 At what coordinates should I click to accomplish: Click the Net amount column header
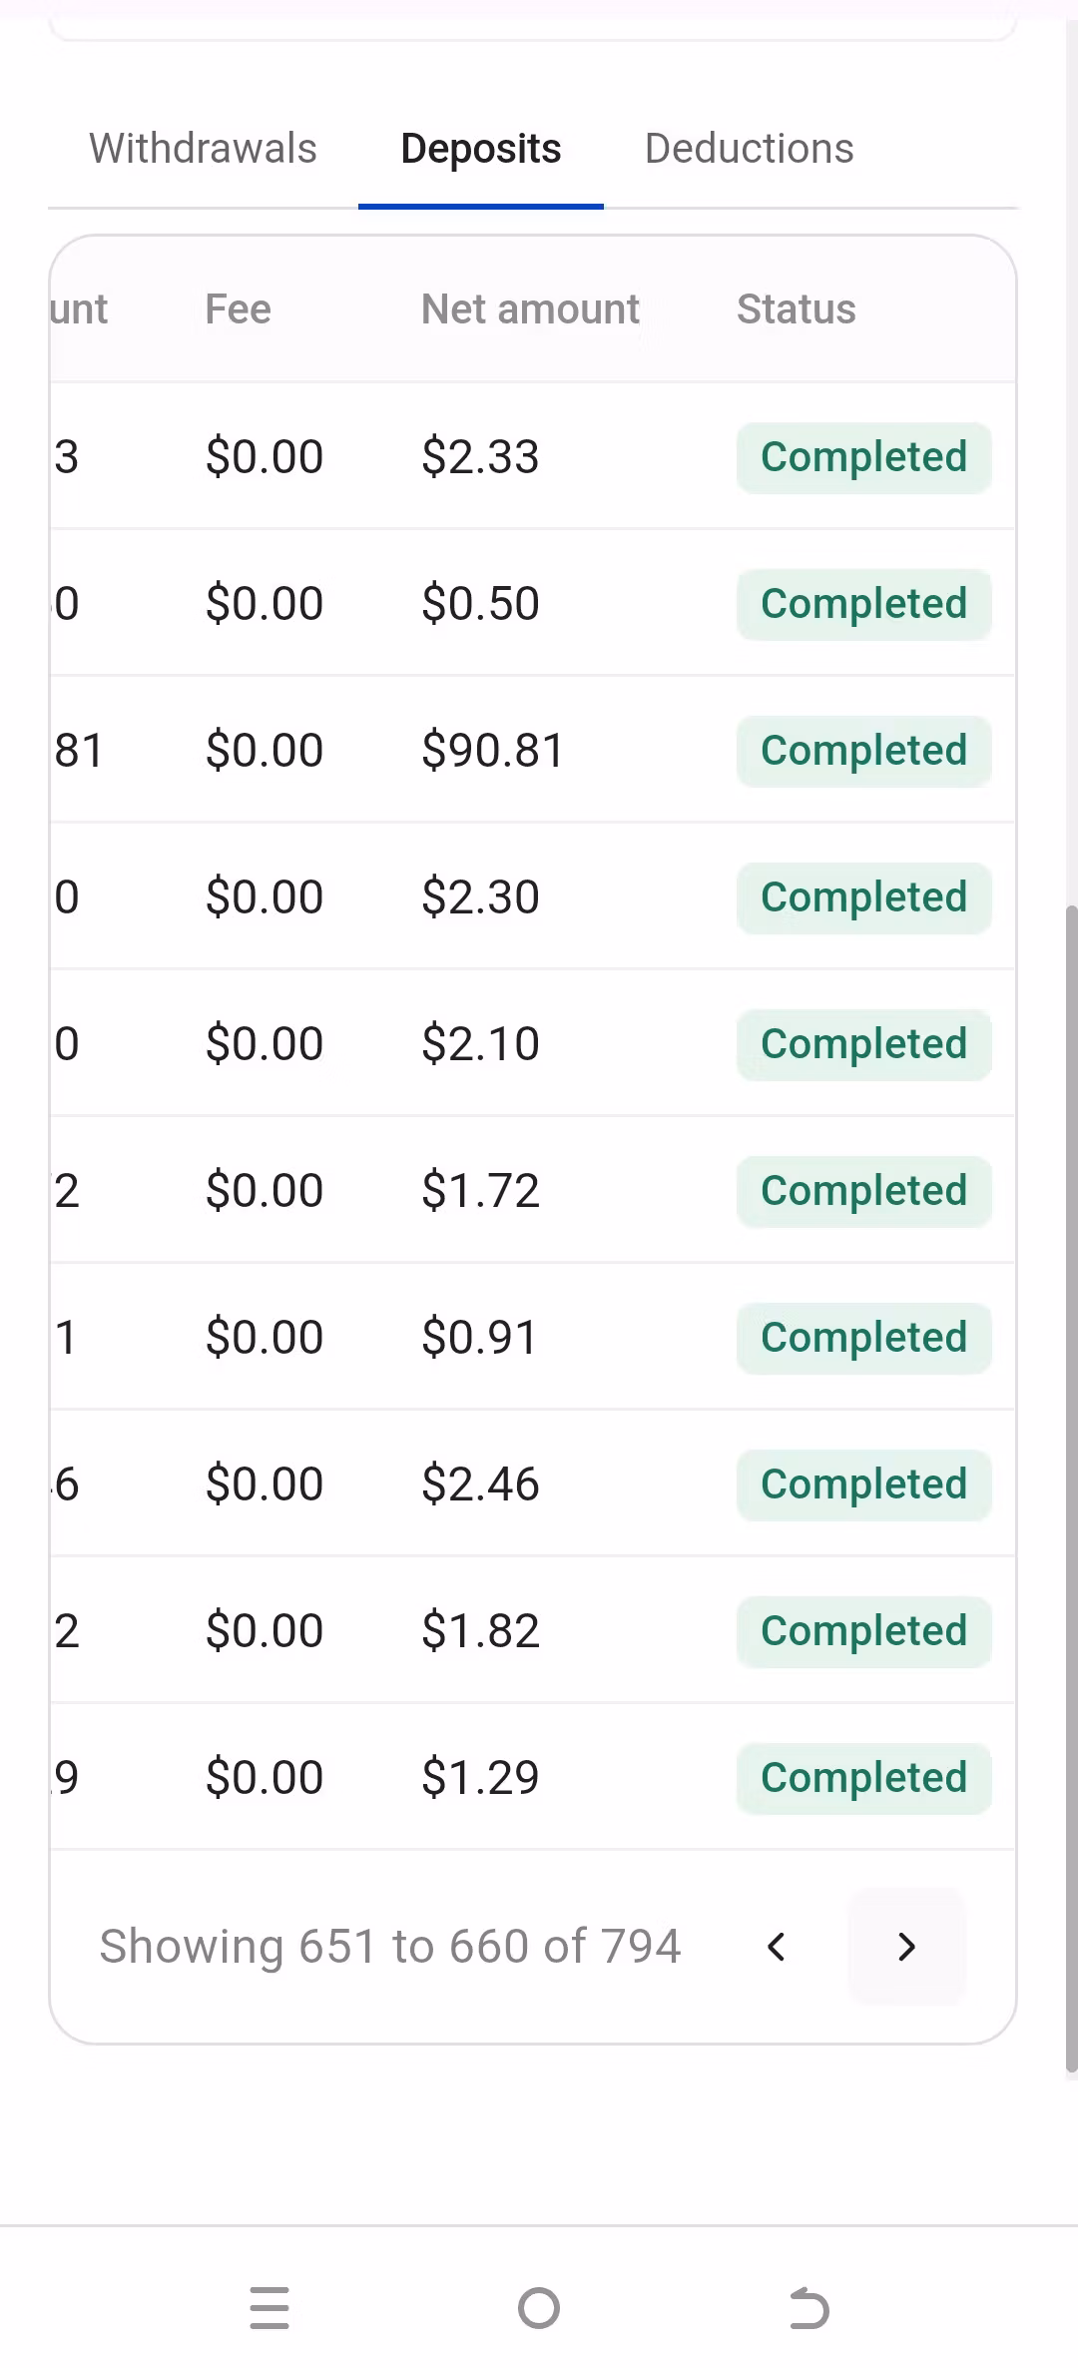(530, 309)
